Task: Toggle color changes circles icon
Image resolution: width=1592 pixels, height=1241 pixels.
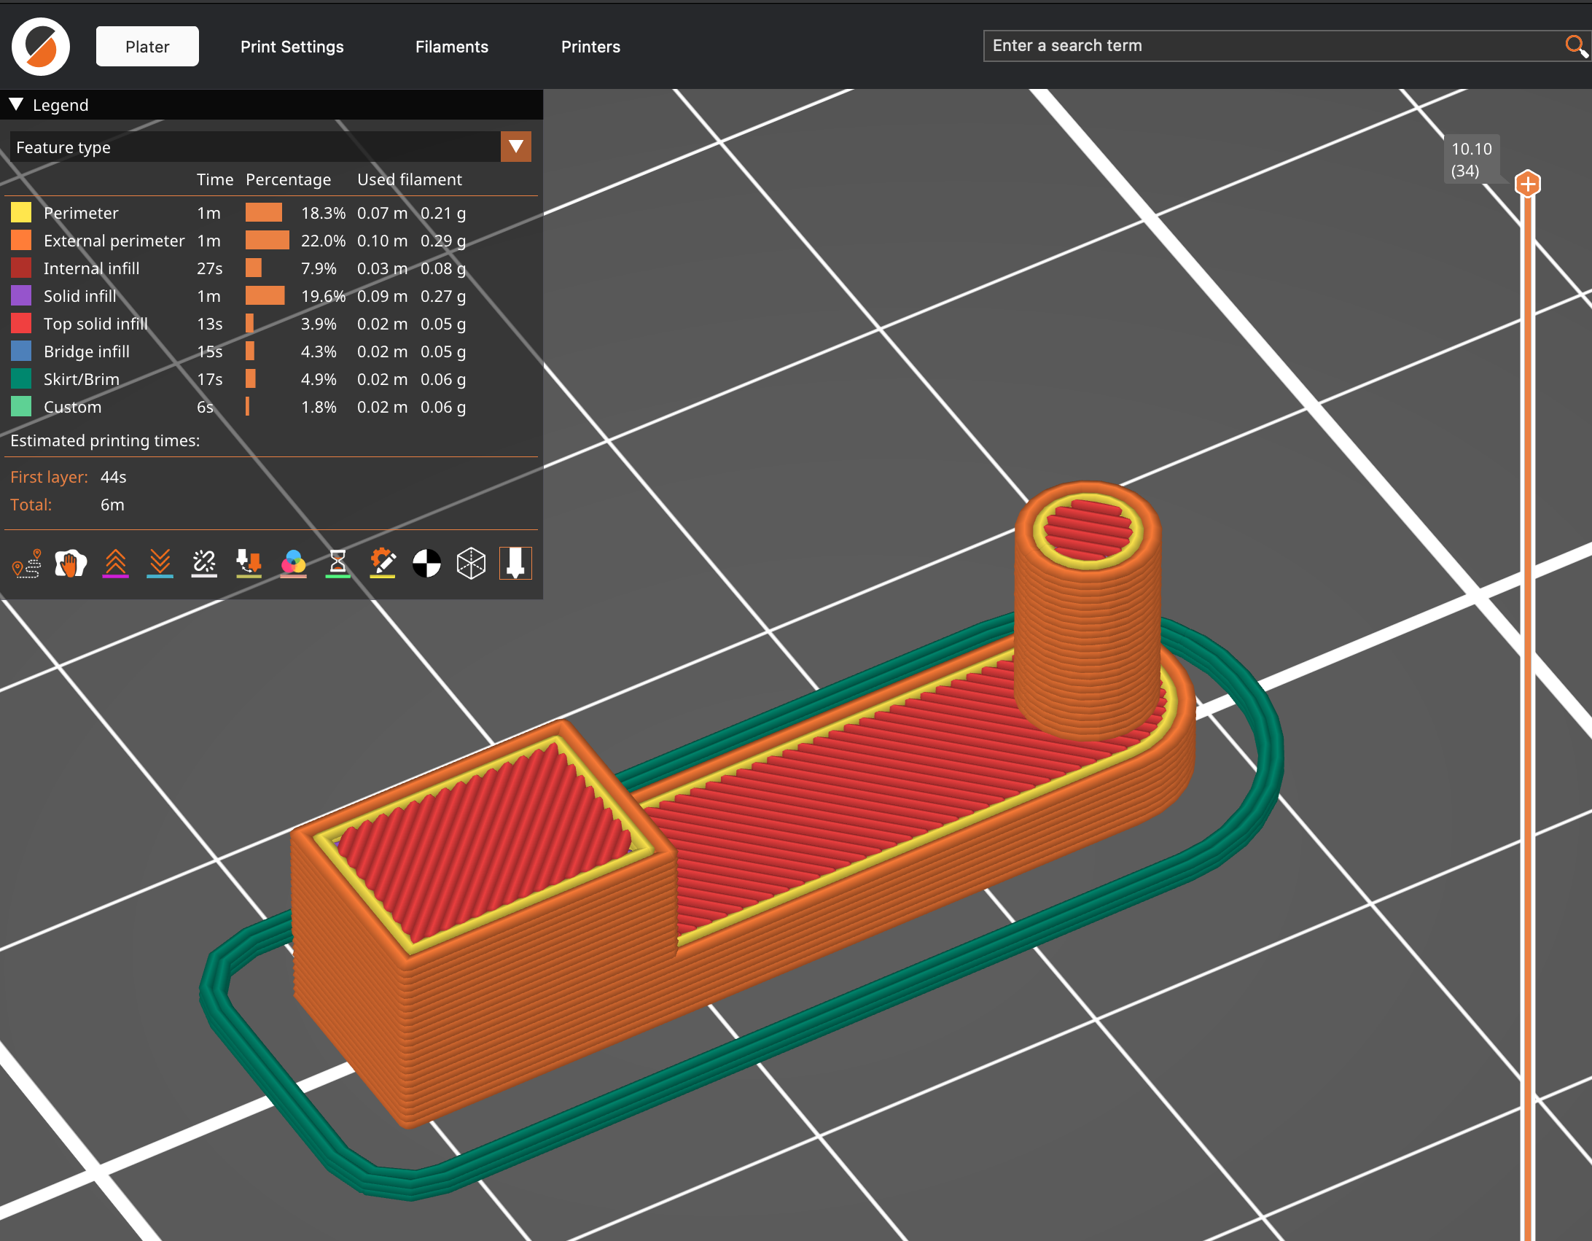Action: (293, 564)
